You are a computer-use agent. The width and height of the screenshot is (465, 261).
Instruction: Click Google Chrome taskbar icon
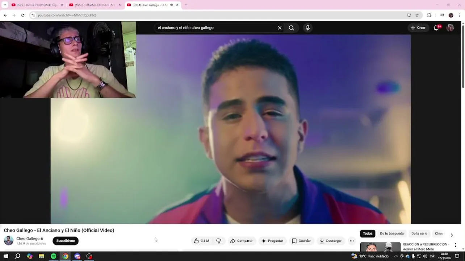click(x=65, y=256)
